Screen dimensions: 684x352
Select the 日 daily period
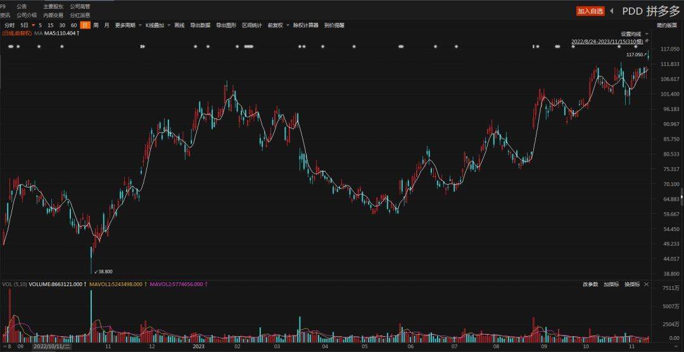tap(85, 25)
